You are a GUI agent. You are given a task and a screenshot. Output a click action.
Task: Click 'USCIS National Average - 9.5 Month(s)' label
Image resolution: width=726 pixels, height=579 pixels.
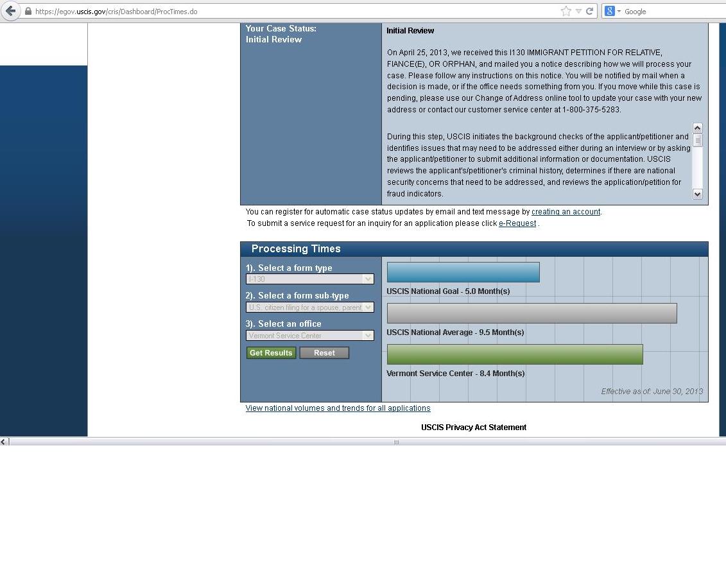point(455,333)
